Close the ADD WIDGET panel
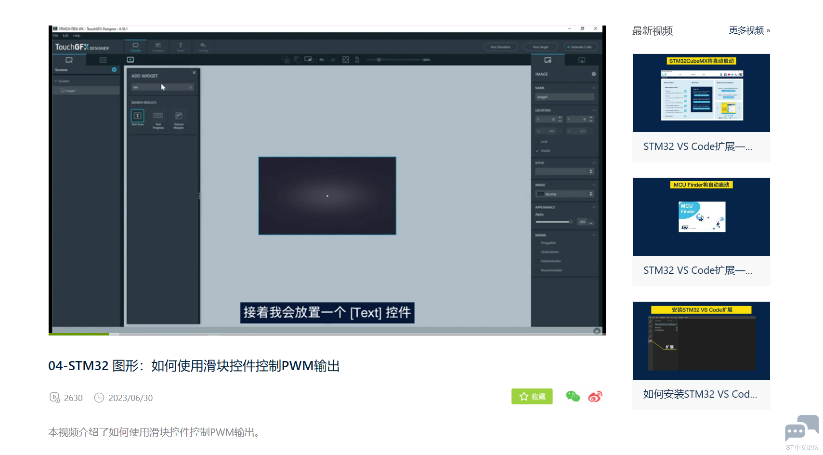The image size is (823, 455). point(194,73)
